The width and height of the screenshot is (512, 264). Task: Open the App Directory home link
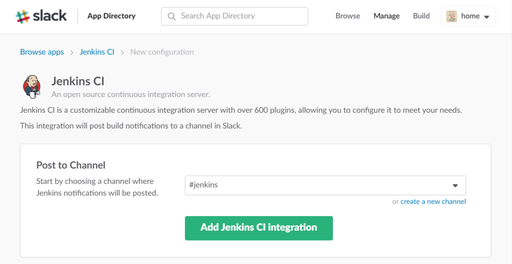pyautogui.click(x=111, y=16)
